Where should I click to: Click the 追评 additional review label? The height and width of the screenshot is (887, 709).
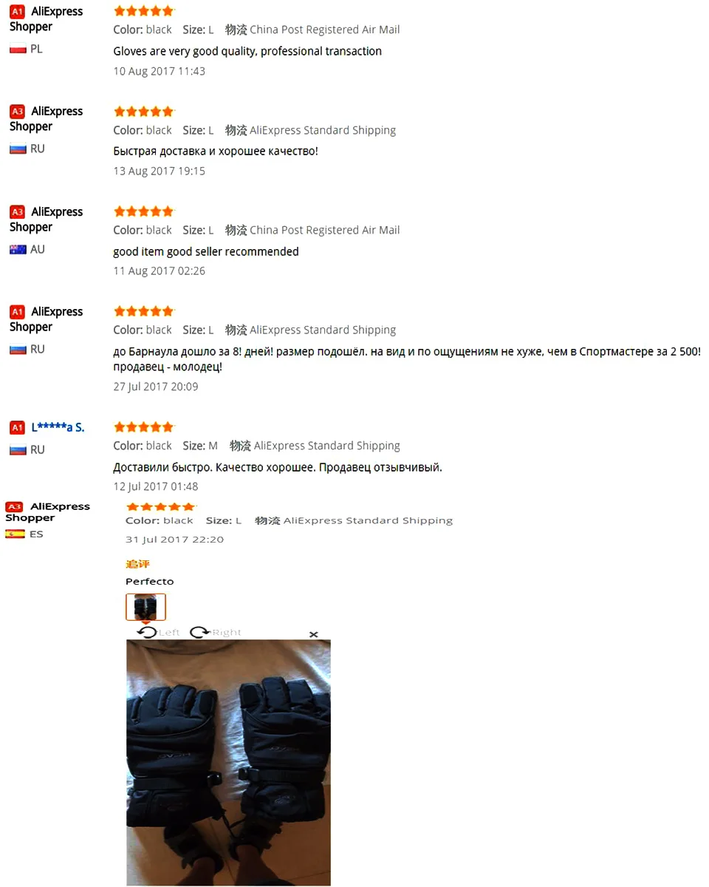point(137,564)
